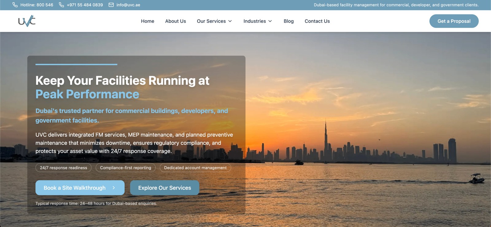The image size is (491, 227).
Task: Select the Compliance-first reporting tag
Action: click(x=126, y=168)
